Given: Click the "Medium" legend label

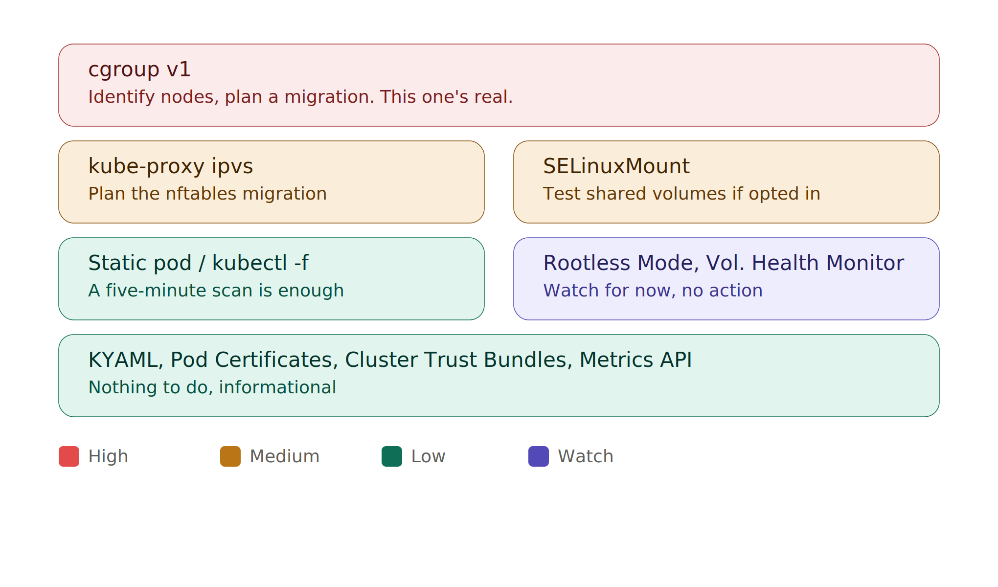Looking at the screenshot, I should click(284, 456).
